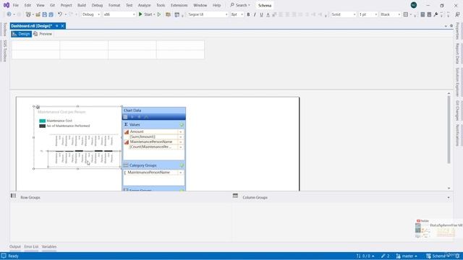Apply underline formatting
Image resolution: width=463 pixels, height=260 pixels.
(261, 14)
